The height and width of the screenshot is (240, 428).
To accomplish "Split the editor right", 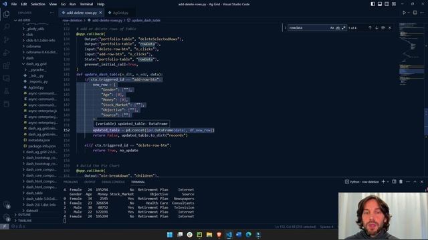I will (415, 13).
